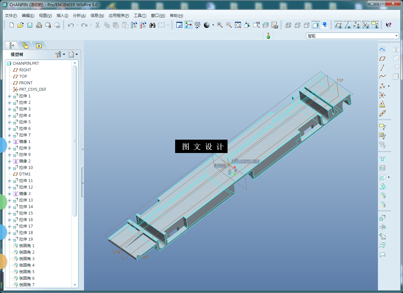The height and width of the screenshot is (293, 403).
Task: Select the Hole tool in right toolbar
Action: point(382,159)
